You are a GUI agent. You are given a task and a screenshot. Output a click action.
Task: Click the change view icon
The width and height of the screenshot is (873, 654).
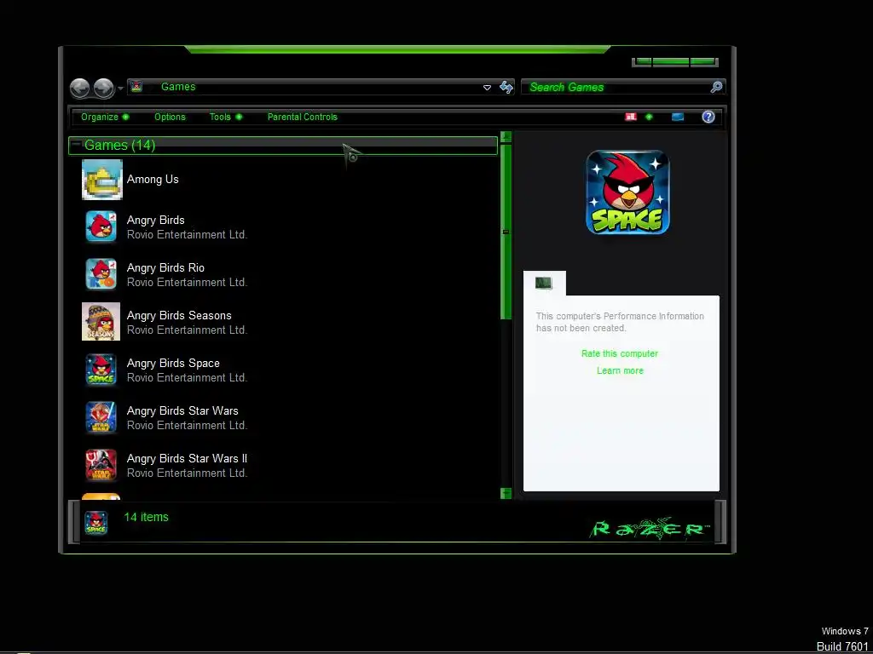[x=630, y=117]
